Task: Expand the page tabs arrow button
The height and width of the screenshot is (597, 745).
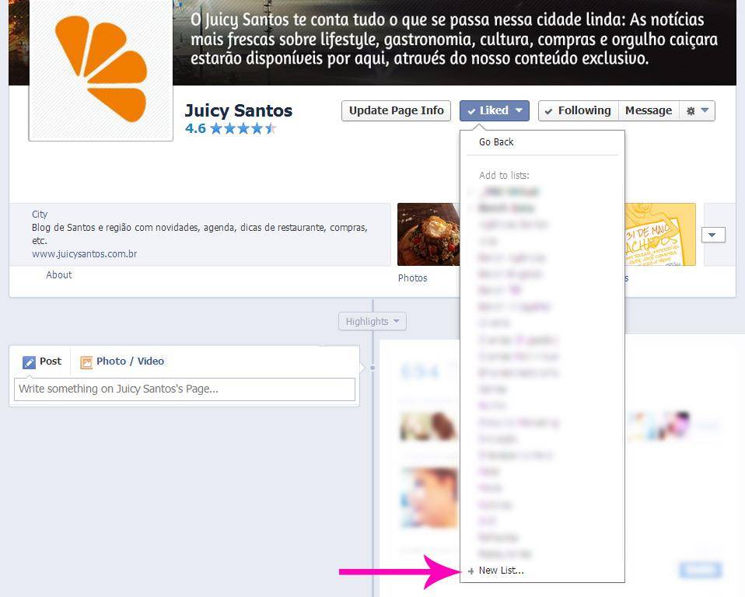Action: tap(713, 235)
